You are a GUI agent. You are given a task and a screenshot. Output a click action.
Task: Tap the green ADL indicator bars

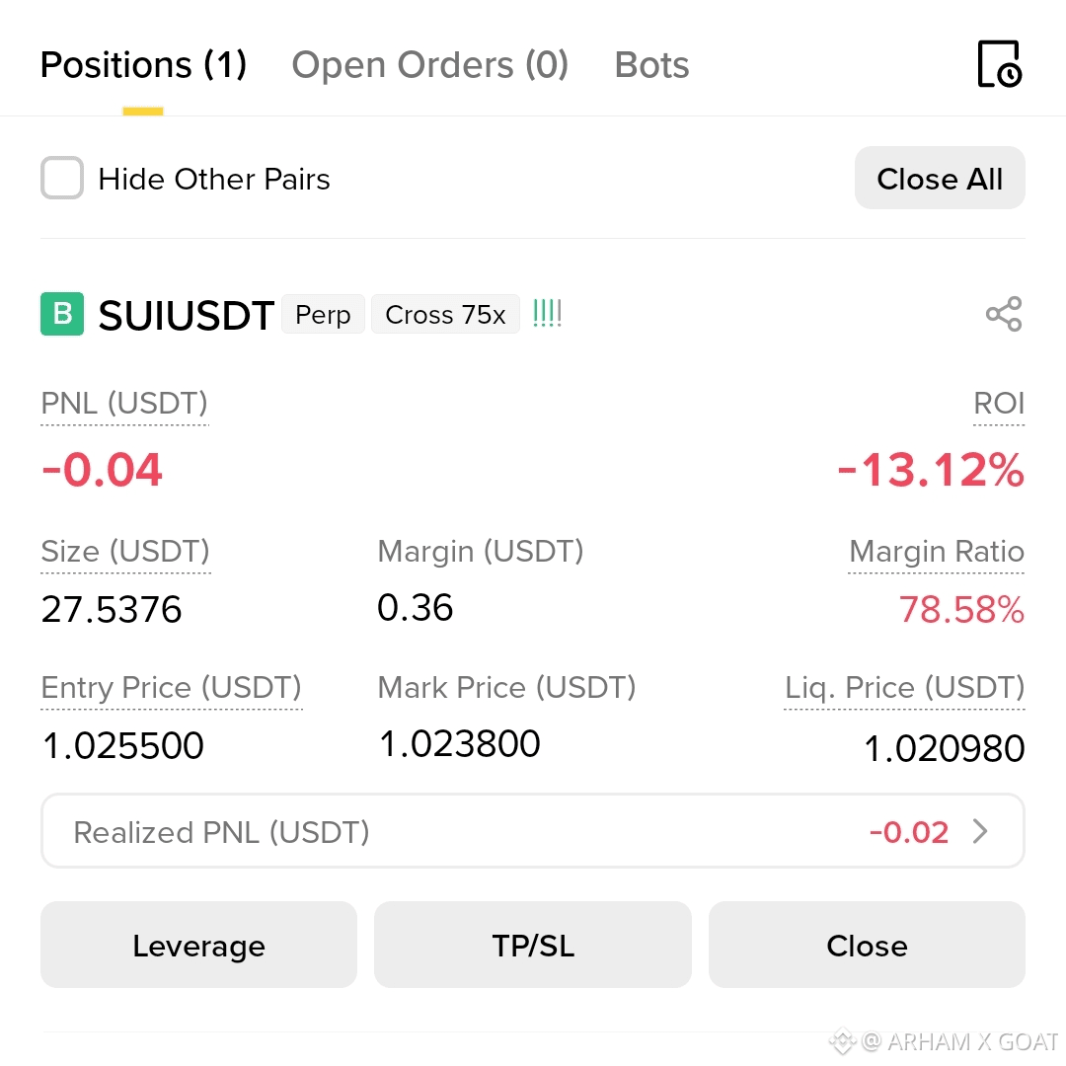point(547,314)
